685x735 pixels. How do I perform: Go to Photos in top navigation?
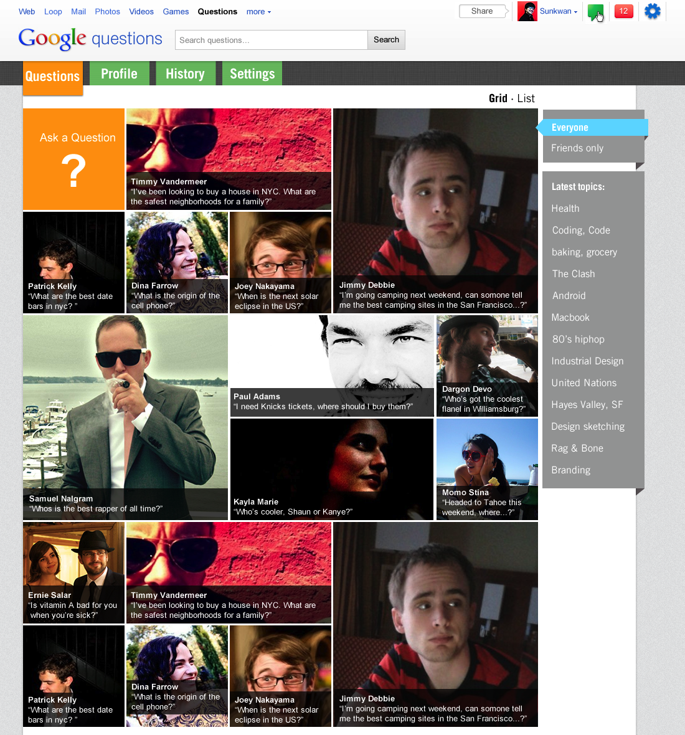point(107,12)
